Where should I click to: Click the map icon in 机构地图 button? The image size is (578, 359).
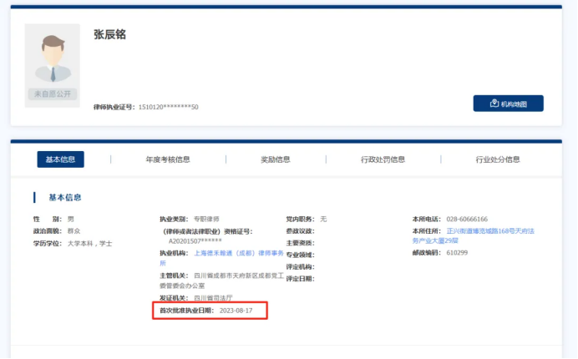(x=494, y=104)
